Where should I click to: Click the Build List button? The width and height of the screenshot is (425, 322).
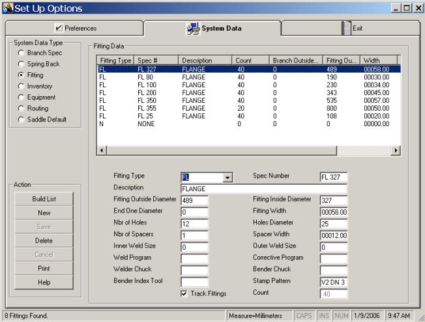[x=44, y=199]
